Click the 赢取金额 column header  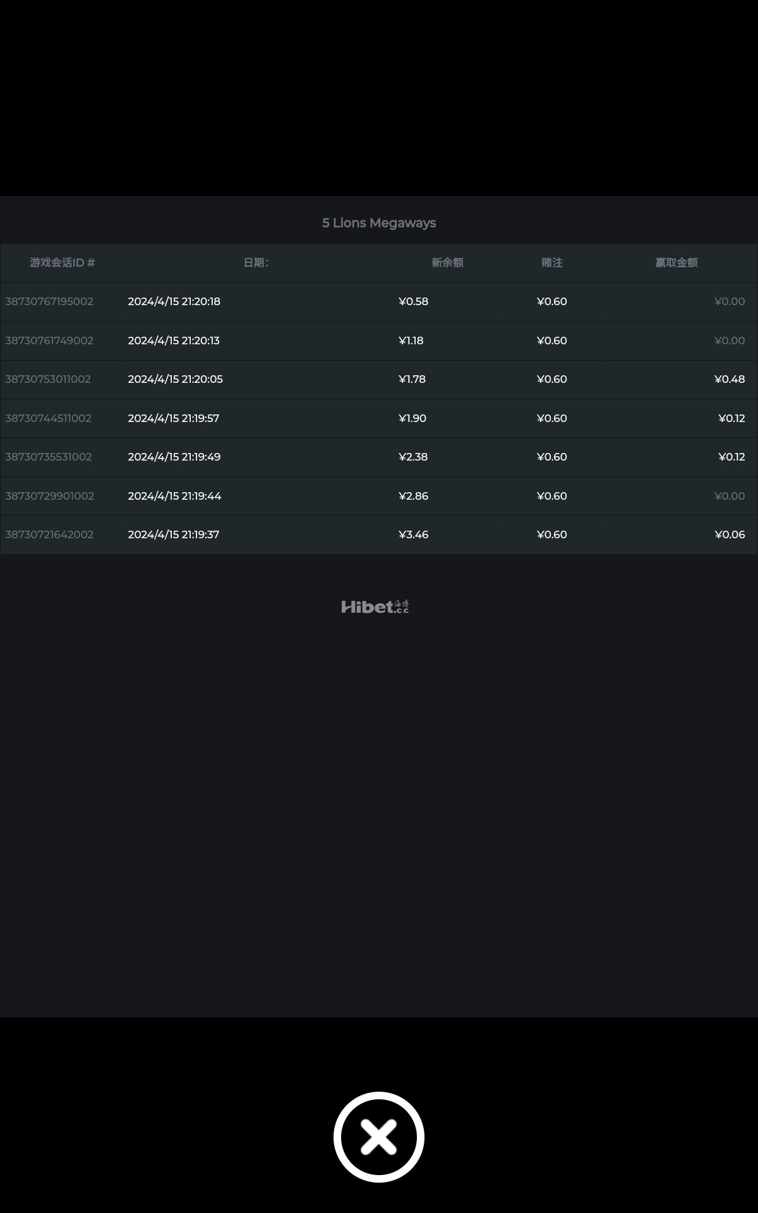point(677,263)
